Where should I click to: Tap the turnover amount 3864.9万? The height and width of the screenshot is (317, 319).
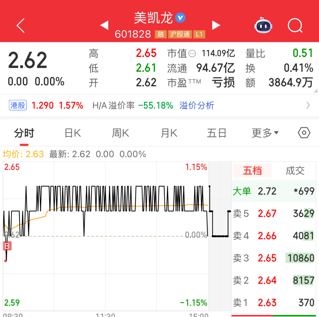tap(291, 82)
